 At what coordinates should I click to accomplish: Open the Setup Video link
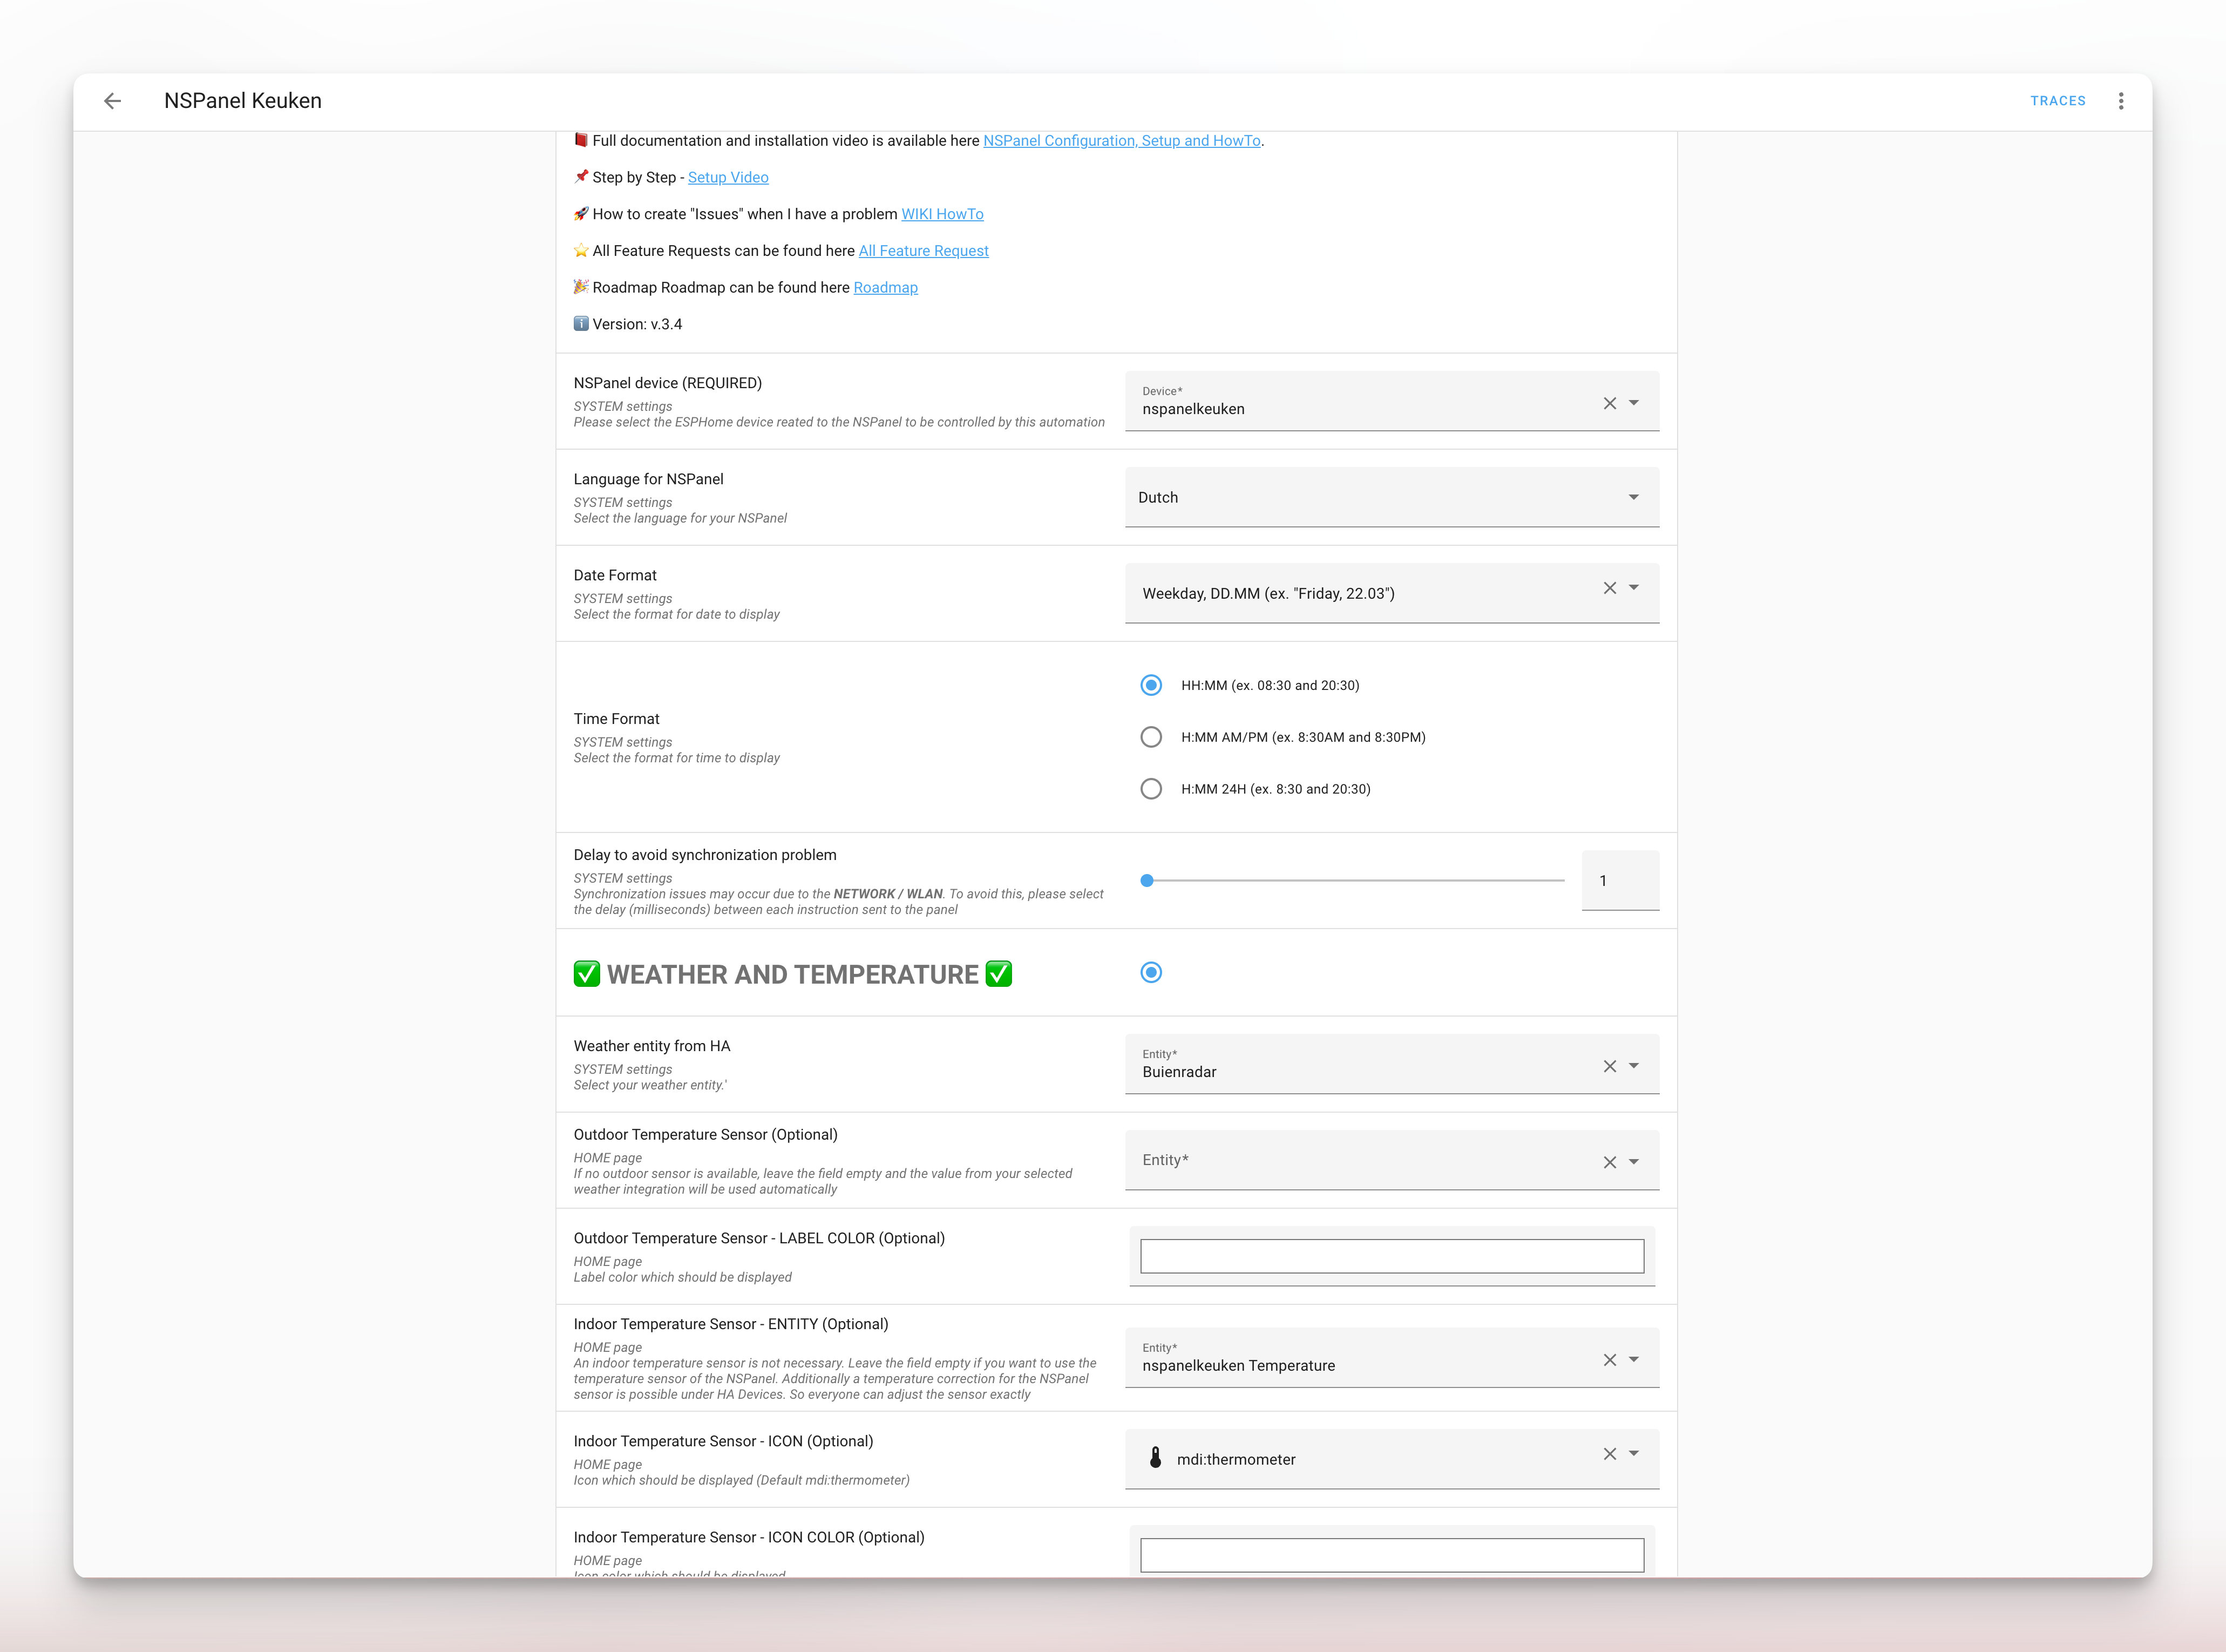tap(727, 177)
